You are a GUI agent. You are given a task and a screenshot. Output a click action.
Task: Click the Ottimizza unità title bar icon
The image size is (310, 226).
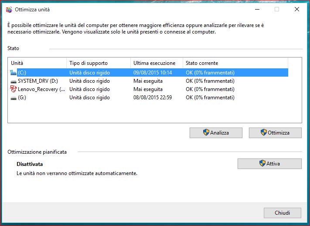tap(9, 10)
